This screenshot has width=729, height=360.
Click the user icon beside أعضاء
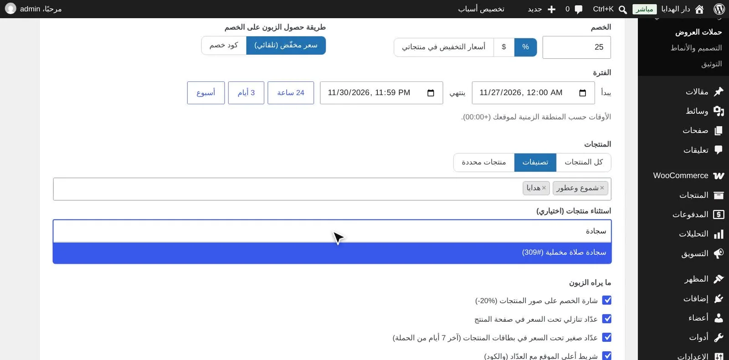pyautogui.click(x=719, y=318)
